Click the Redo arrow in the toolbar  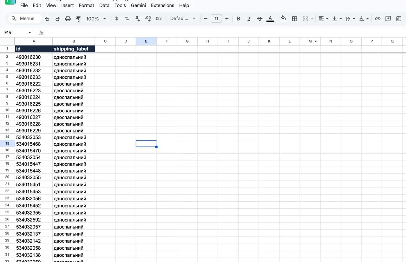click(x=57, y=19)
